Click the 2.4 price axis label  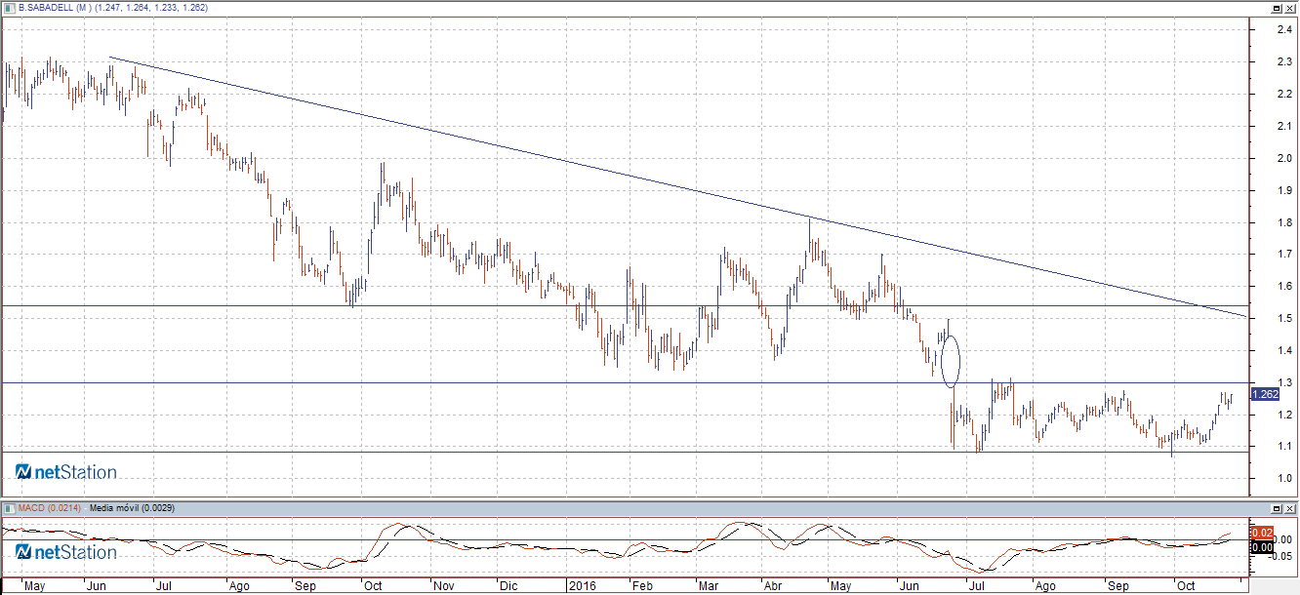(1285, 29)
